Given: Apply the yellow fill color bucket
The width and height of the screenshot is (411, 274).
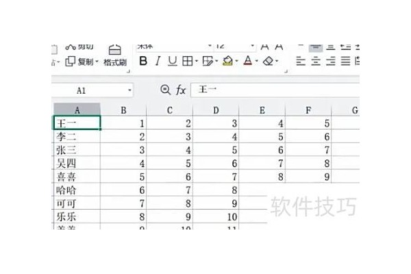Looking at the screenshot, I should pyautogui.click(x=227, y=61).
